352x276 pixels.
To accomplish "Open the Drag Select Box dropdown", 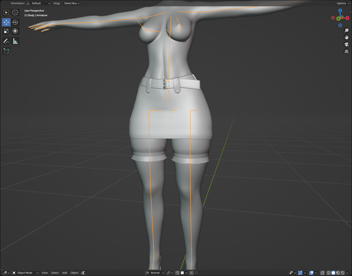I will (71, 4).
